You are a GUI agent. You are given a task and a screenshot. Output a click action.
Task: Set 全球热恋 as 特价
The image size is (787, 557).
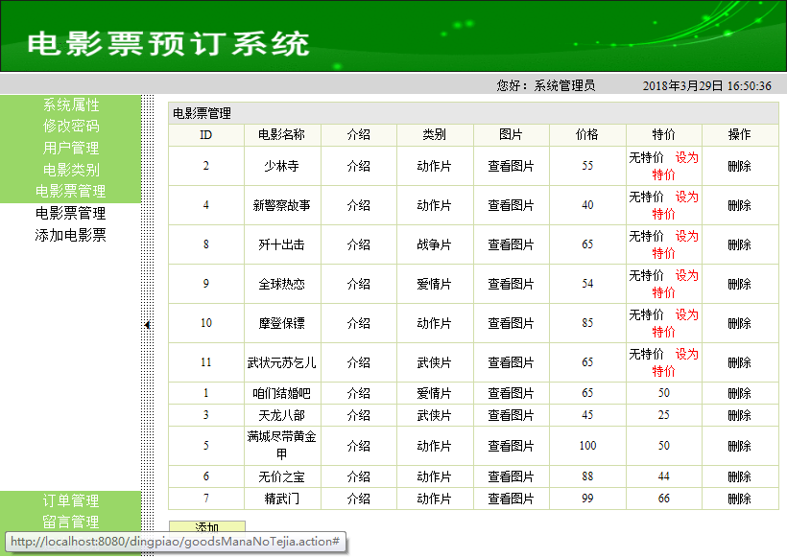click(675, 284)
